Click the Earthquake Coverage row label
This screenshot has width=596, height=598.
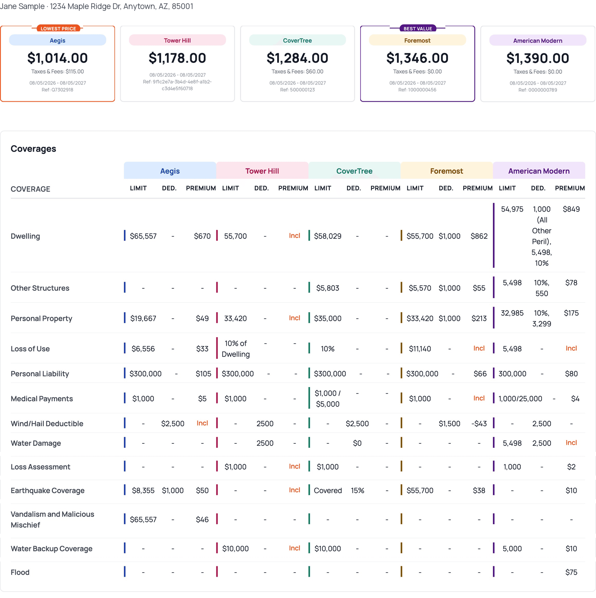48,491
